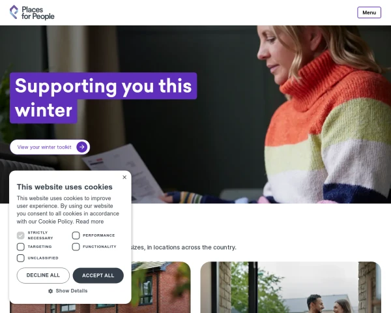Close the cookie banner with X
This screenshot has height=313, width=391.
(x=124, y=177)
